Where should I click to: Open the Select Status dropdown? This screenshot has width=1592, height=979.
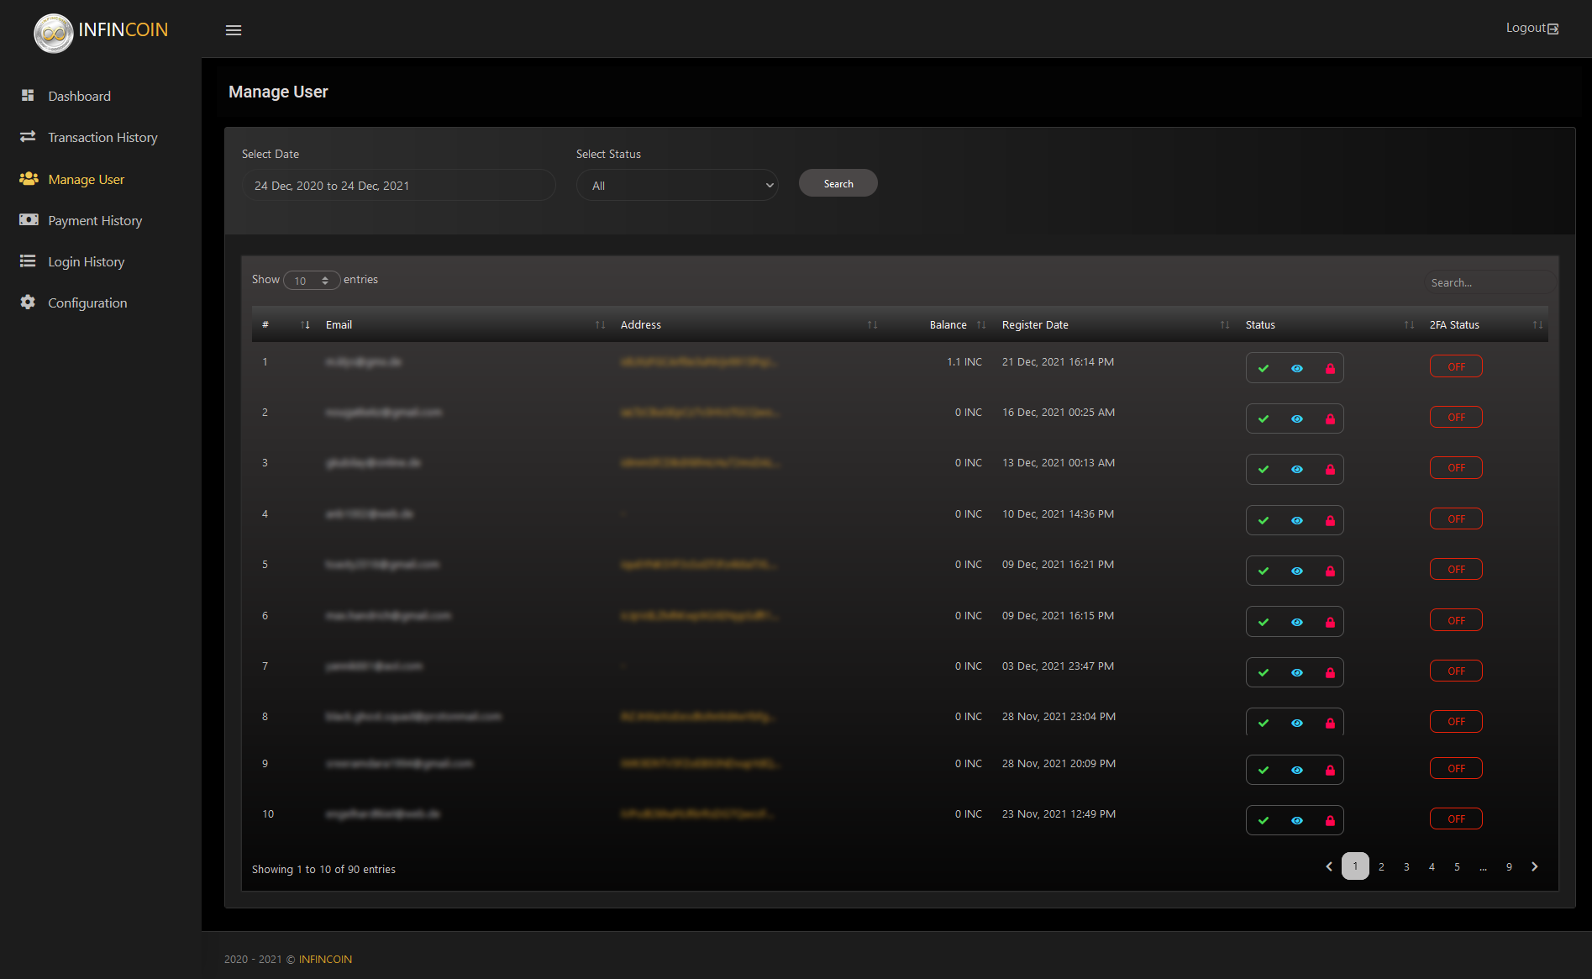point(677,186)
